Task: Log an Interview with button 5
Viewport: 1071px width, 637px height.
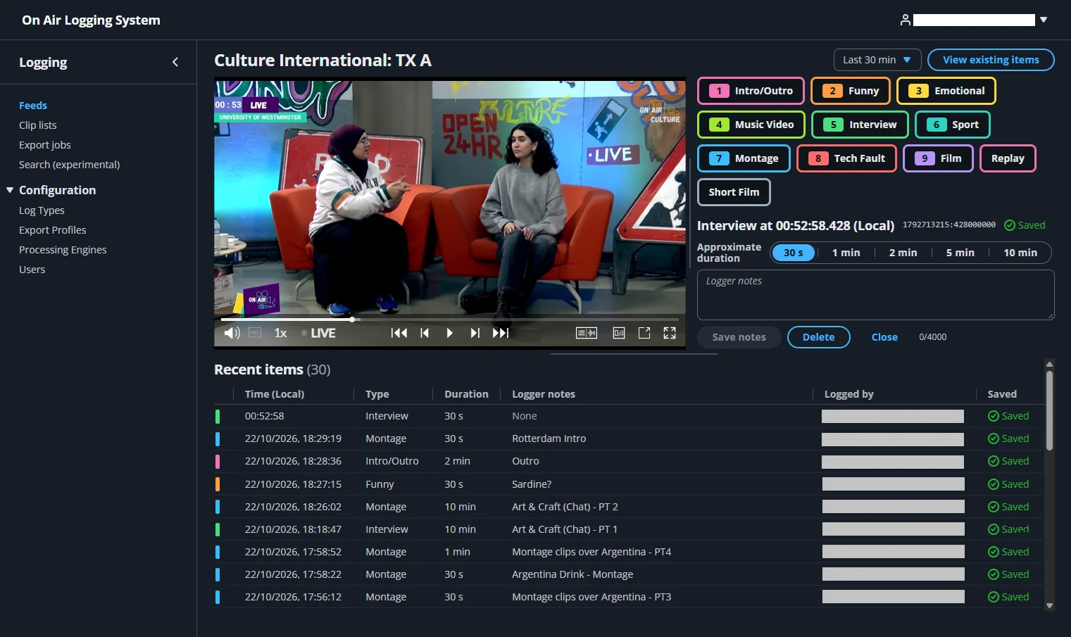Action: point(860,125)
